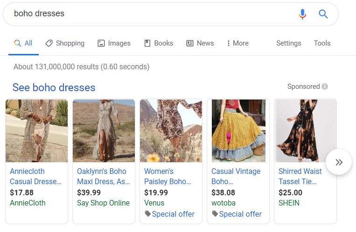This screenshot has height=232, width=356.
Task: Click the next products arrow button
Action: click(x=339, y=162)
